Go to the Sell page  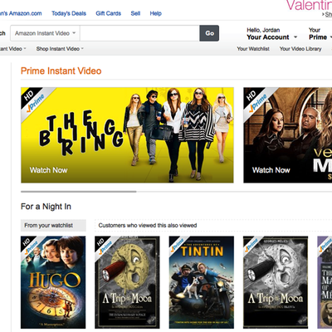pos(135,13)
